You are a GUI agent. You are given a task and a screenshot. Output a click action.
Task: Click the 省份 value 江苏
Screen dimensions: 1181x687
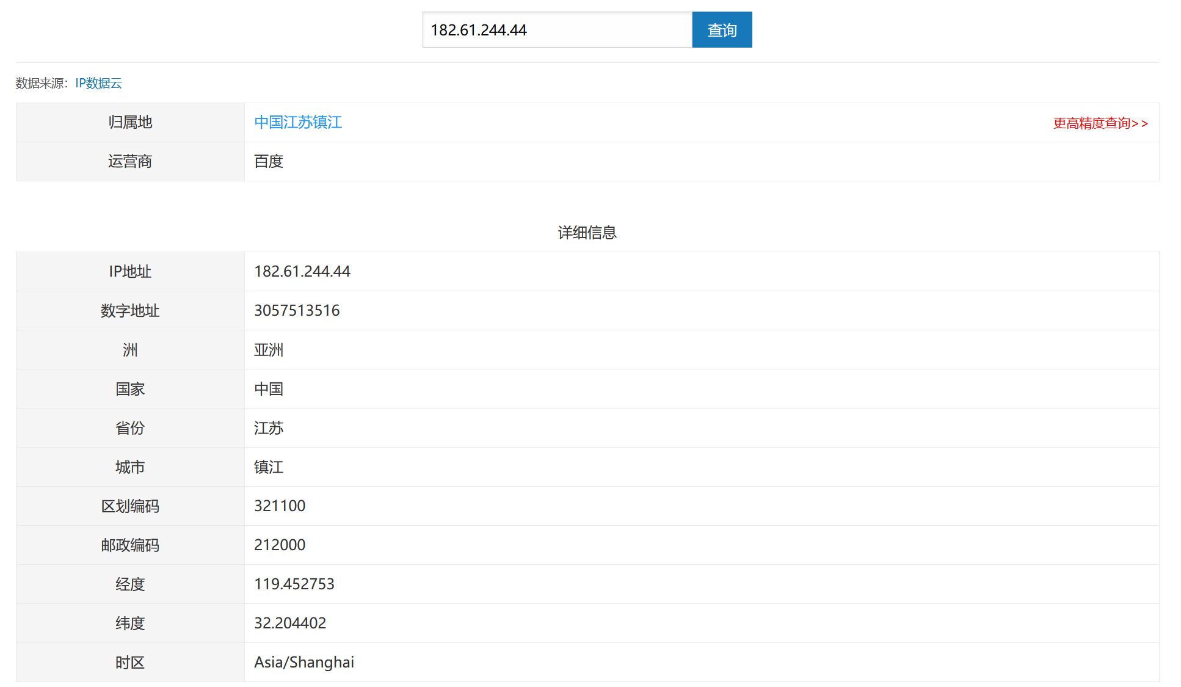point(268,427)
